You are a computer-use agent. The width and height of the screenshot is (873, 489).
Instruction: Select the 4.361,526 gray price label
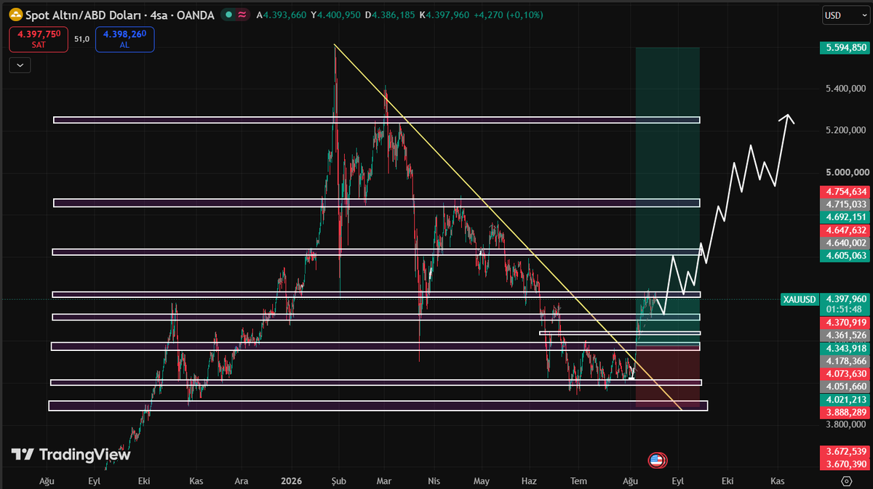tap(845, 335)
